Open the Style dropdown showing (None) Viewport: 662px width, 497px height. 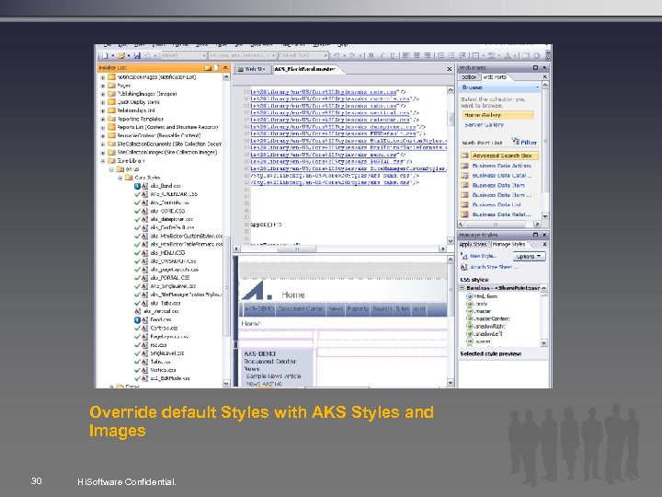click(x=183, y=55)
